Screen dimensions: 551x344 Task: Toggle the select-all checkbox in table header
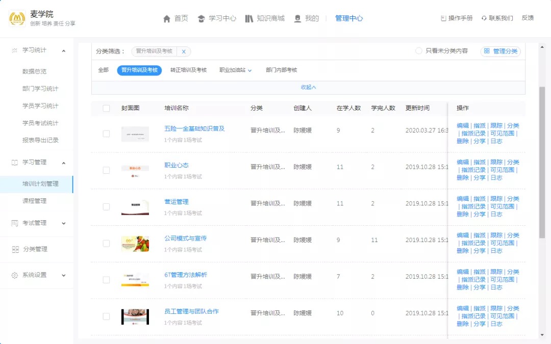(x=106, y=108)
